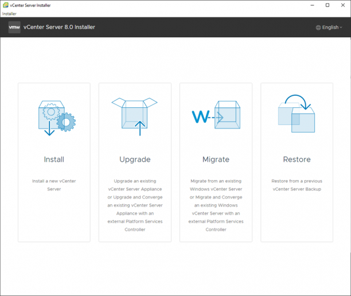Minimize the installer window

click(312, 5)
